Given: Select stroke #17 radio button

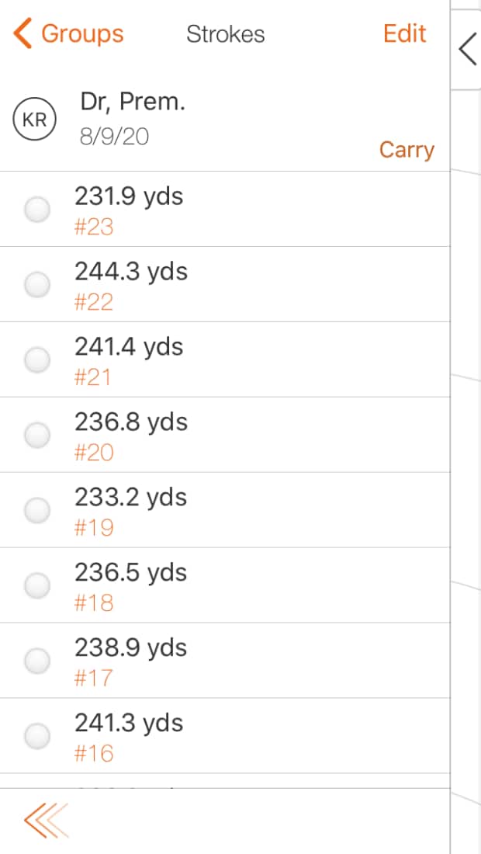Looking at the screenshot, I should (x=37, y=661).
